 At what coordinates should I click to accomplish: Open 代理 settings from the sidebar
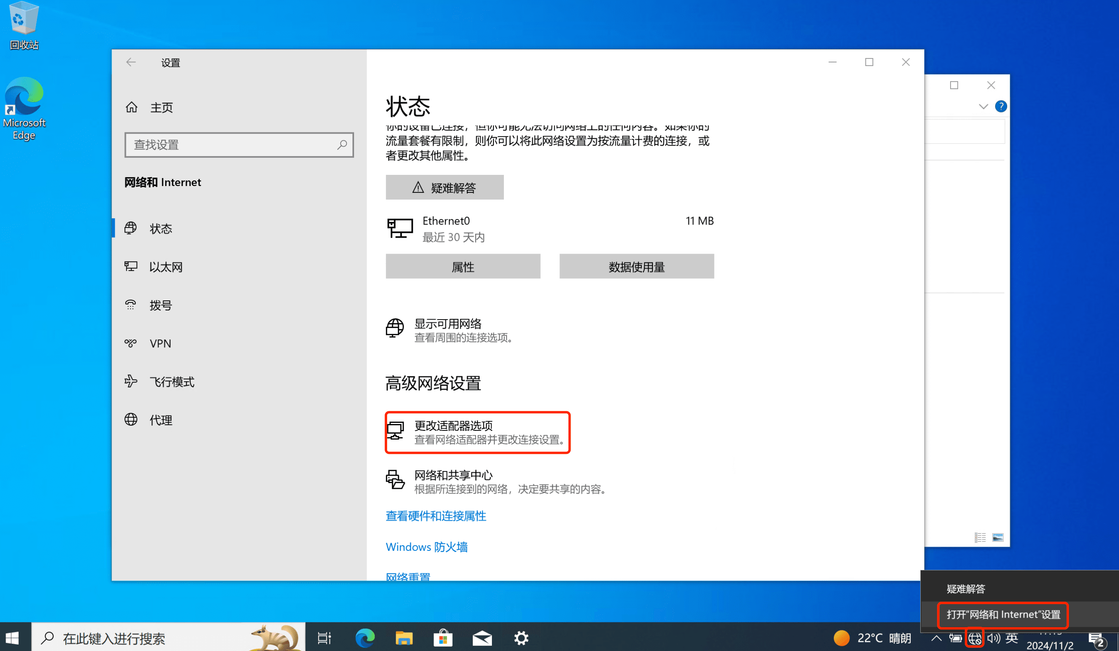(x=162, y=420)
